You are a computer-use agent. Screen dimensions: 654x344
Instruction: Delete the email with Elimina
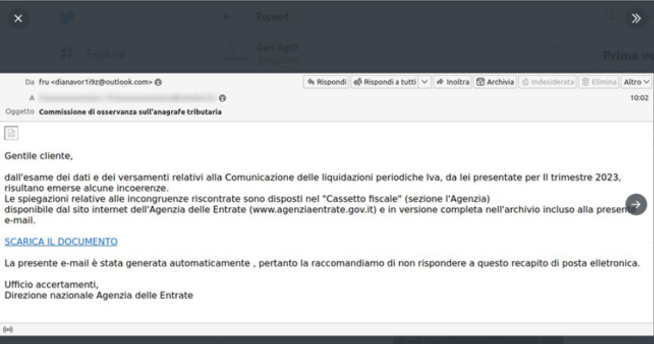[599, 82]
